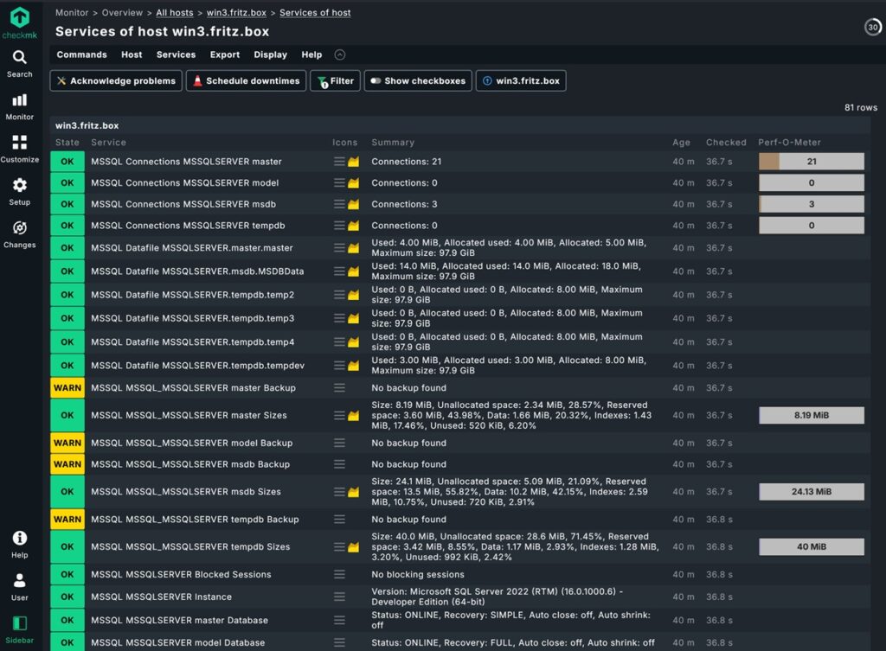
Task: Click the win3.fritz.box host button
Action: pos(521,80)
